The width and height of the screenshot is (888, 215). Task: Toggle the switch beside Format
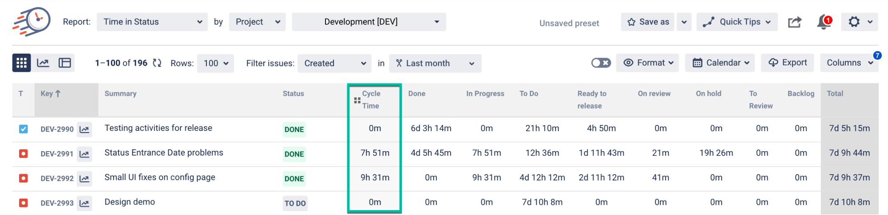click(x=601, y=63)
